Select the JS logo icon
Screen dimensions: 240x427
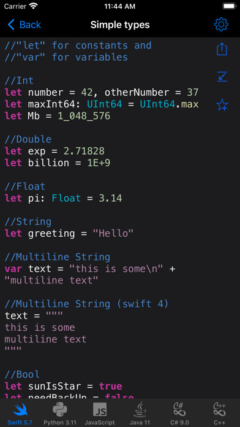(x=100, y=410)
